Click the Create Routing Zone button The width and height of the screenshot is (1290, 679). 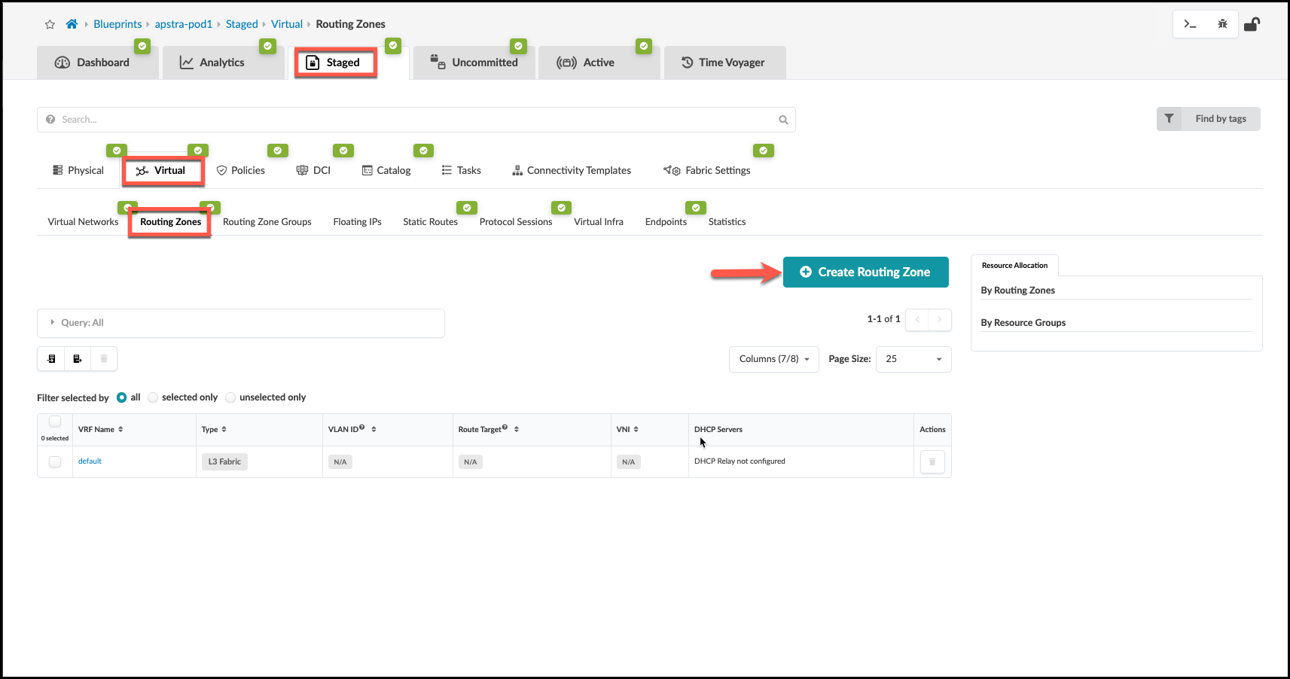point(865,272)
